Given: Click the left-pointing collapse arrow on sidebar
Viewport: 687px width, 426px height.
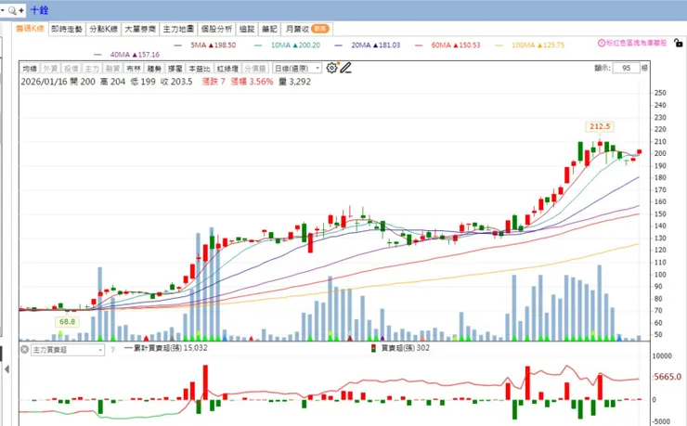Looking at the screenshot, I should [7, 369].
